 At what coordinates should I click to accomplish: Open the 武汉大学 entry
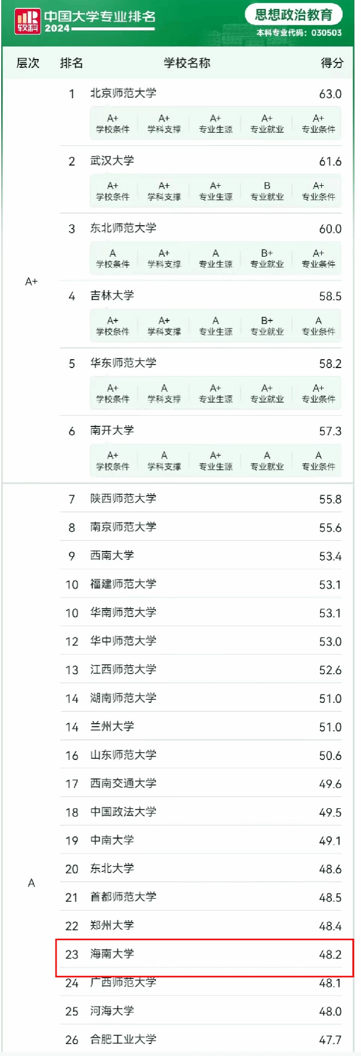[x=112, y=161]
